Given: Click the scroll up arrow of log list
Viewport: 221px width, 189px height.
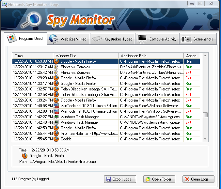Looking at the screenshot, I should pos(205,56).
